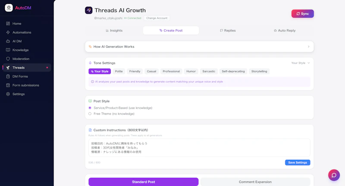345x186 pixels.
Task: Open Home in the sidebar
Action: [x=27, y=24]
